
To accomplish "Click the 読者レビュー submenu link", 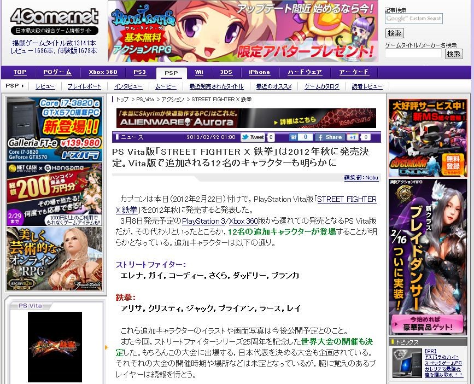I will (x=367, y=86).
